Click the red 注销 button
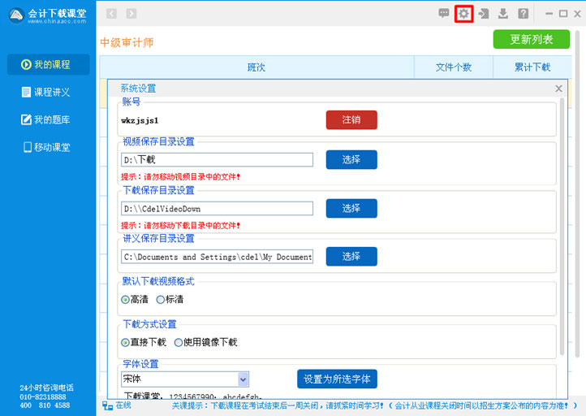Viewport: 586px width, 416px height. tap(351, 120)
